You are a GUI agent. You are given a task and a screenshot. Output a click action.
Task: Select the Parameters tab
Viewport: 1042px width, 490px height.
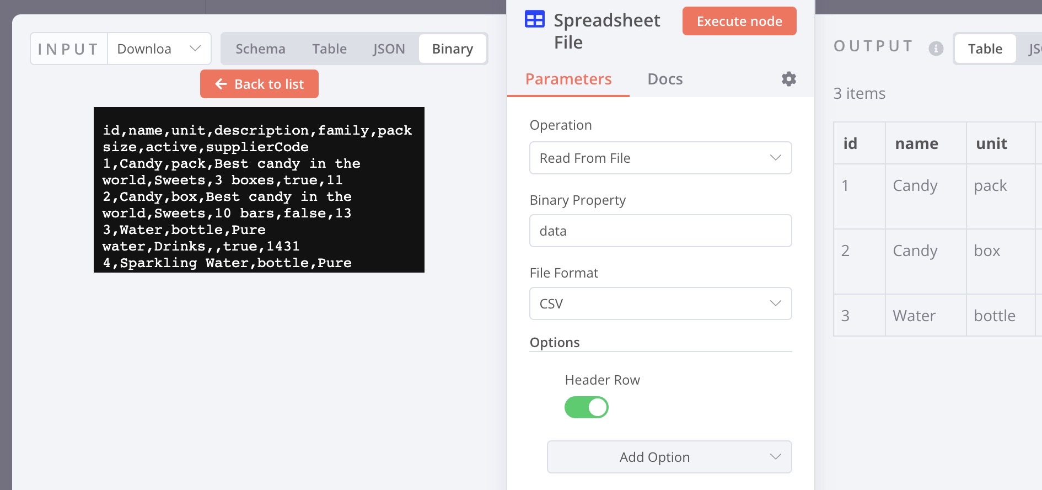[568, 79]
